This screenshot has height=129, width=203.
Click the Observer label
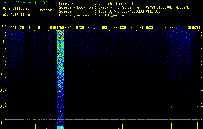[x=66, y=4]
